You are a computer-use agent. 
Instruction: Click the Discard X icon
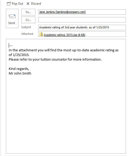click(x=28, y=4)
